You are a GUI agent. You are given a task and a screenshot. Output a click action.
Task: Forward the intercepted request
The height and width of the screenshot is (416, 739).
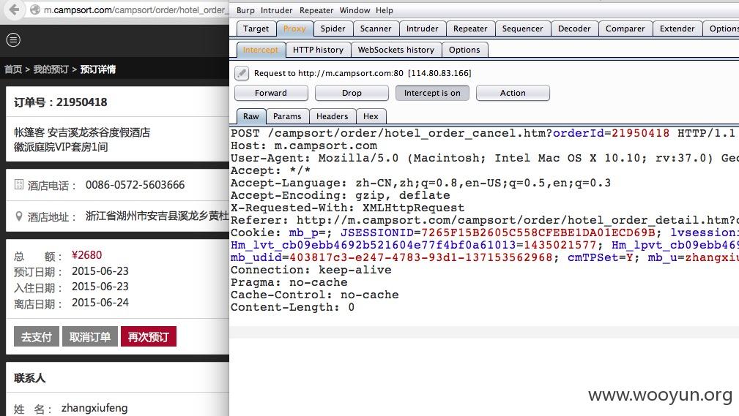pyautogui.click(x=271, y=93)
